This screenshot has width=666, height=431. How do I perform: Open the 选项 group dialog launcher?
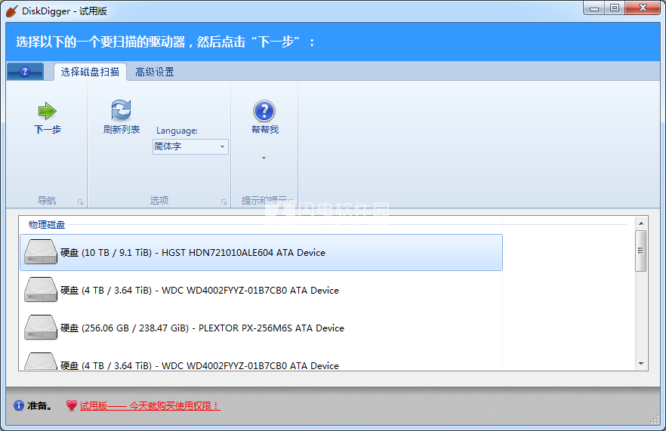(224, 202)
